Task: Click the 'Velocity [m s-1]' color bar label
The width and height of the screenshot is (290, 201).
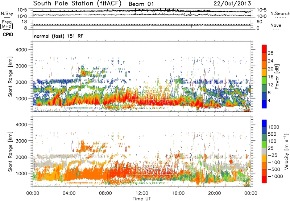Action: [x=286, y=151]
